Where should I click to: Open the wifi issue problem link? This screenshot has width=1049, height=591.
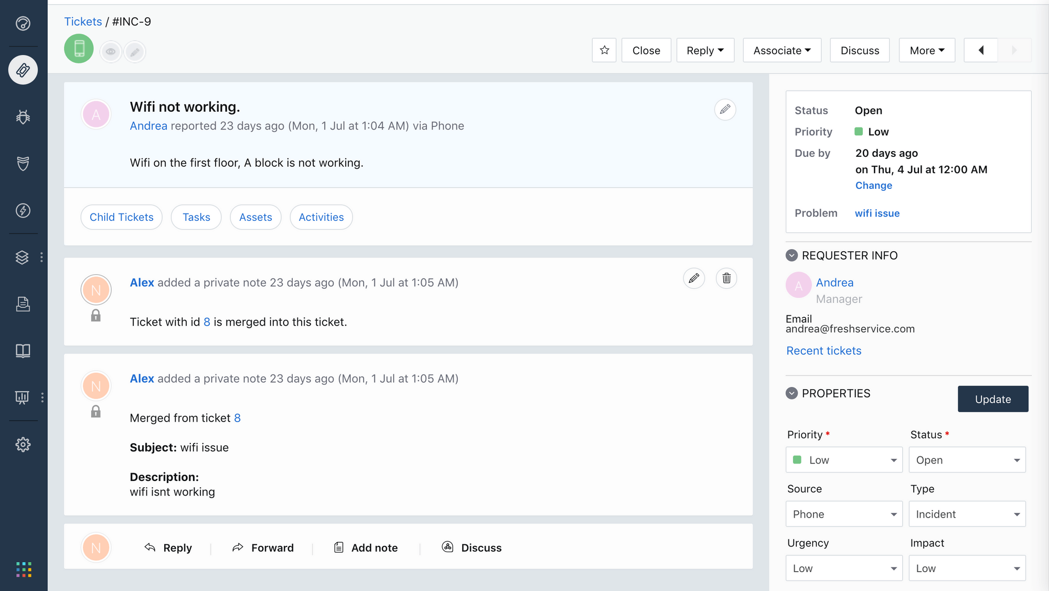(877, 213)
